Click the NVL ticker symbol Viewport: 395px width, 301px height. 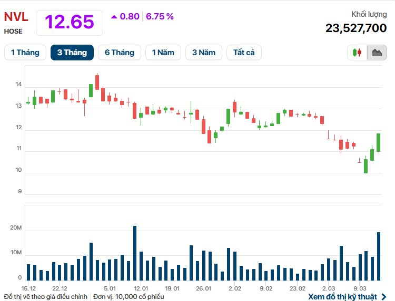(x=16, y=17)
